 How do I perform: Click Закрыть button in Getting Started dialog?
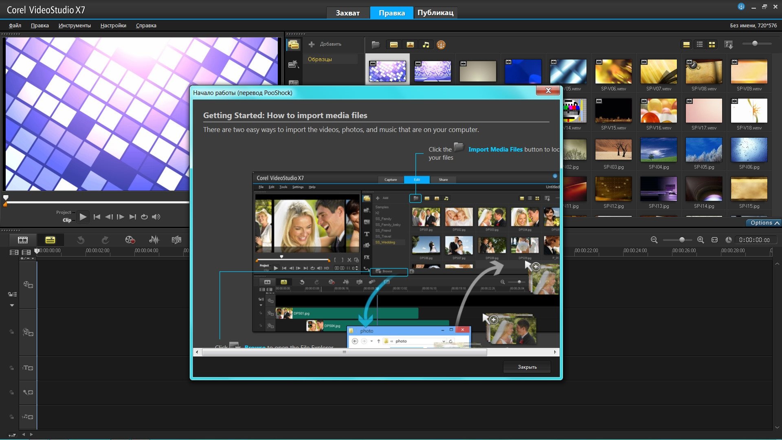coord(527,367)
